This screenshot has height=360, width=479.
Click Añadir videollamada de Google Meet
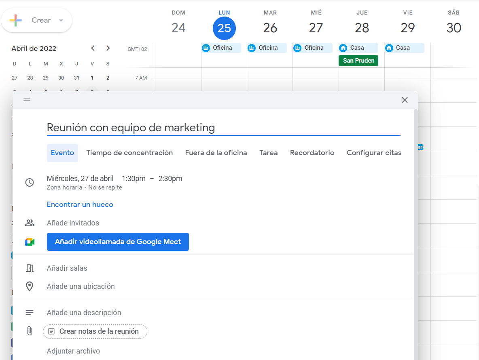click(118, 242)
